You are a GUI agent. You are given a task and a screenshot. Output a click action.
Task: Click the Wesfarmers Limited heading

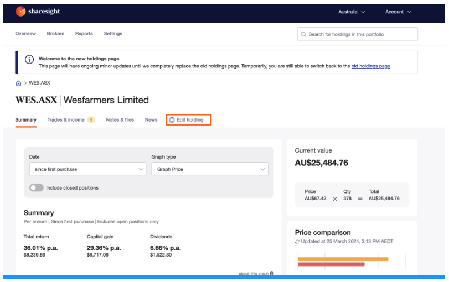click(106, 100)
